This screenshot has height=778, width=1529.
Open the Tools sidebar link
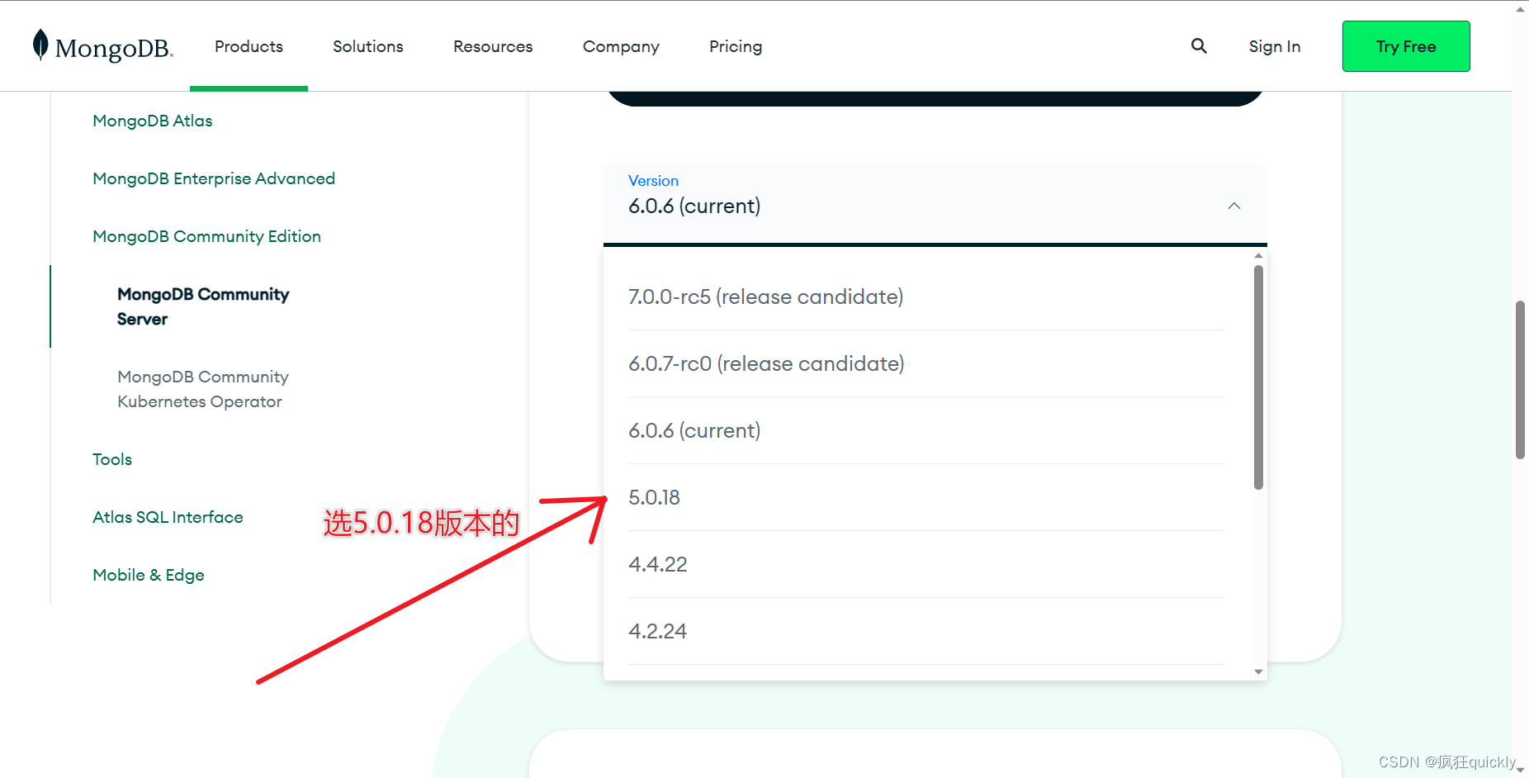pos(112,459)
